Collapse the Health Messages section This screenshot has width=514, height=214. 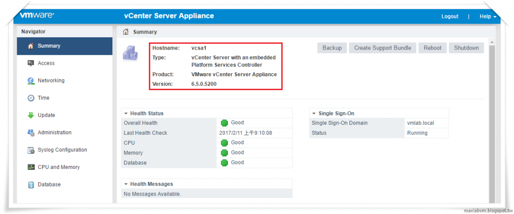tap(126, 184)
